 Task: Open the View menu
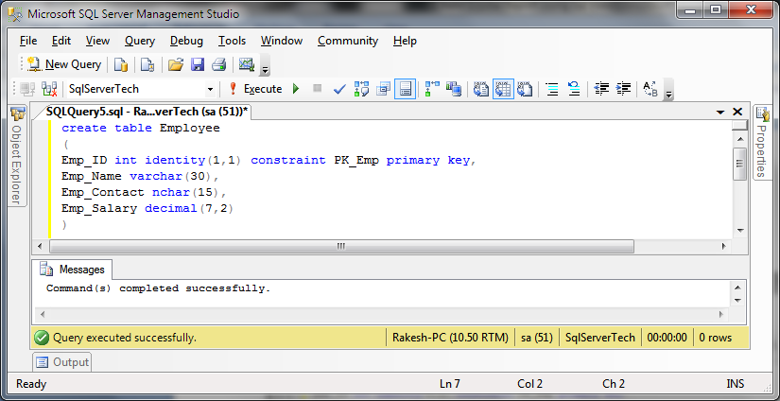tap(97, 41)
